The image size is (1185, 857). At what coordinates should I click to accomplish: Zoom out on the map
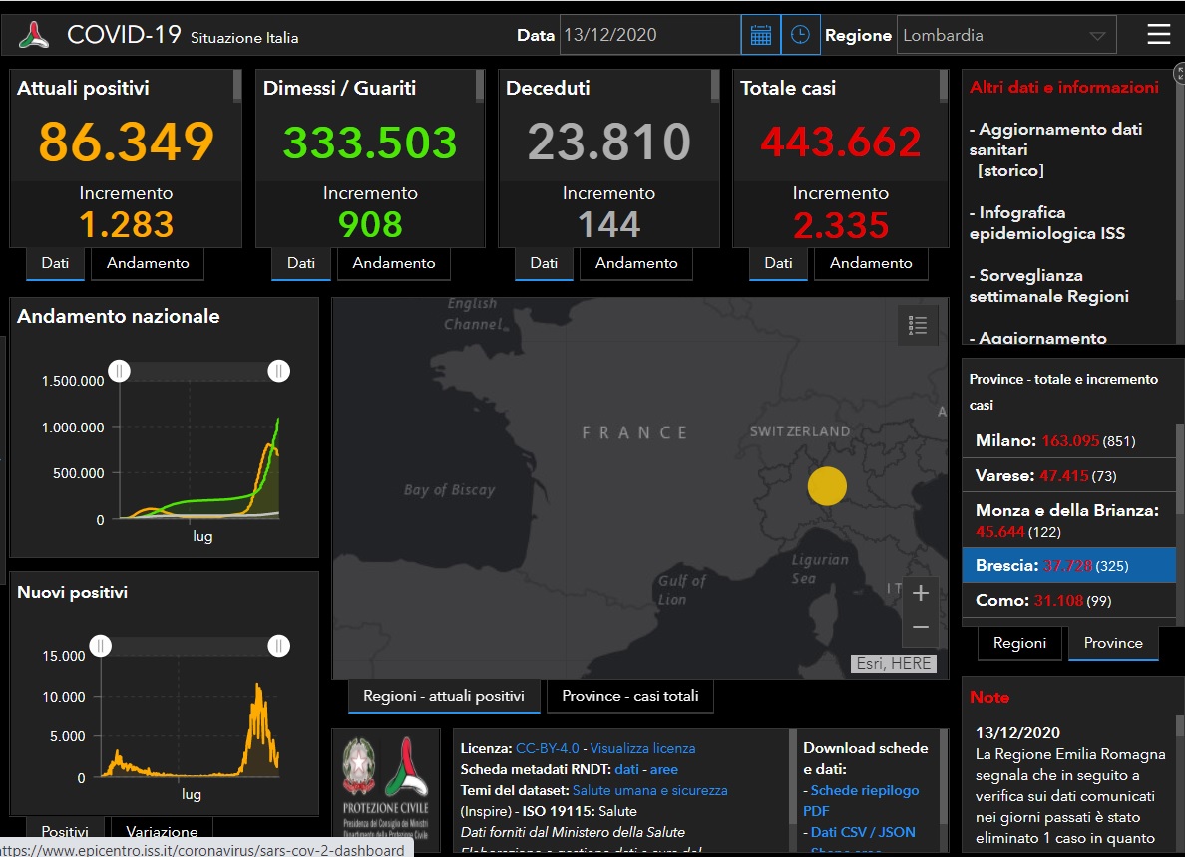pos(920,627)
